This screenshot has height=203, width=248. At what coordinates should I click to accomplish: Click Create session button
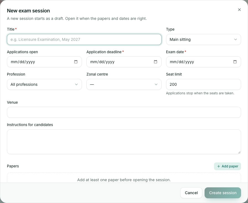[x=223, y=193]
